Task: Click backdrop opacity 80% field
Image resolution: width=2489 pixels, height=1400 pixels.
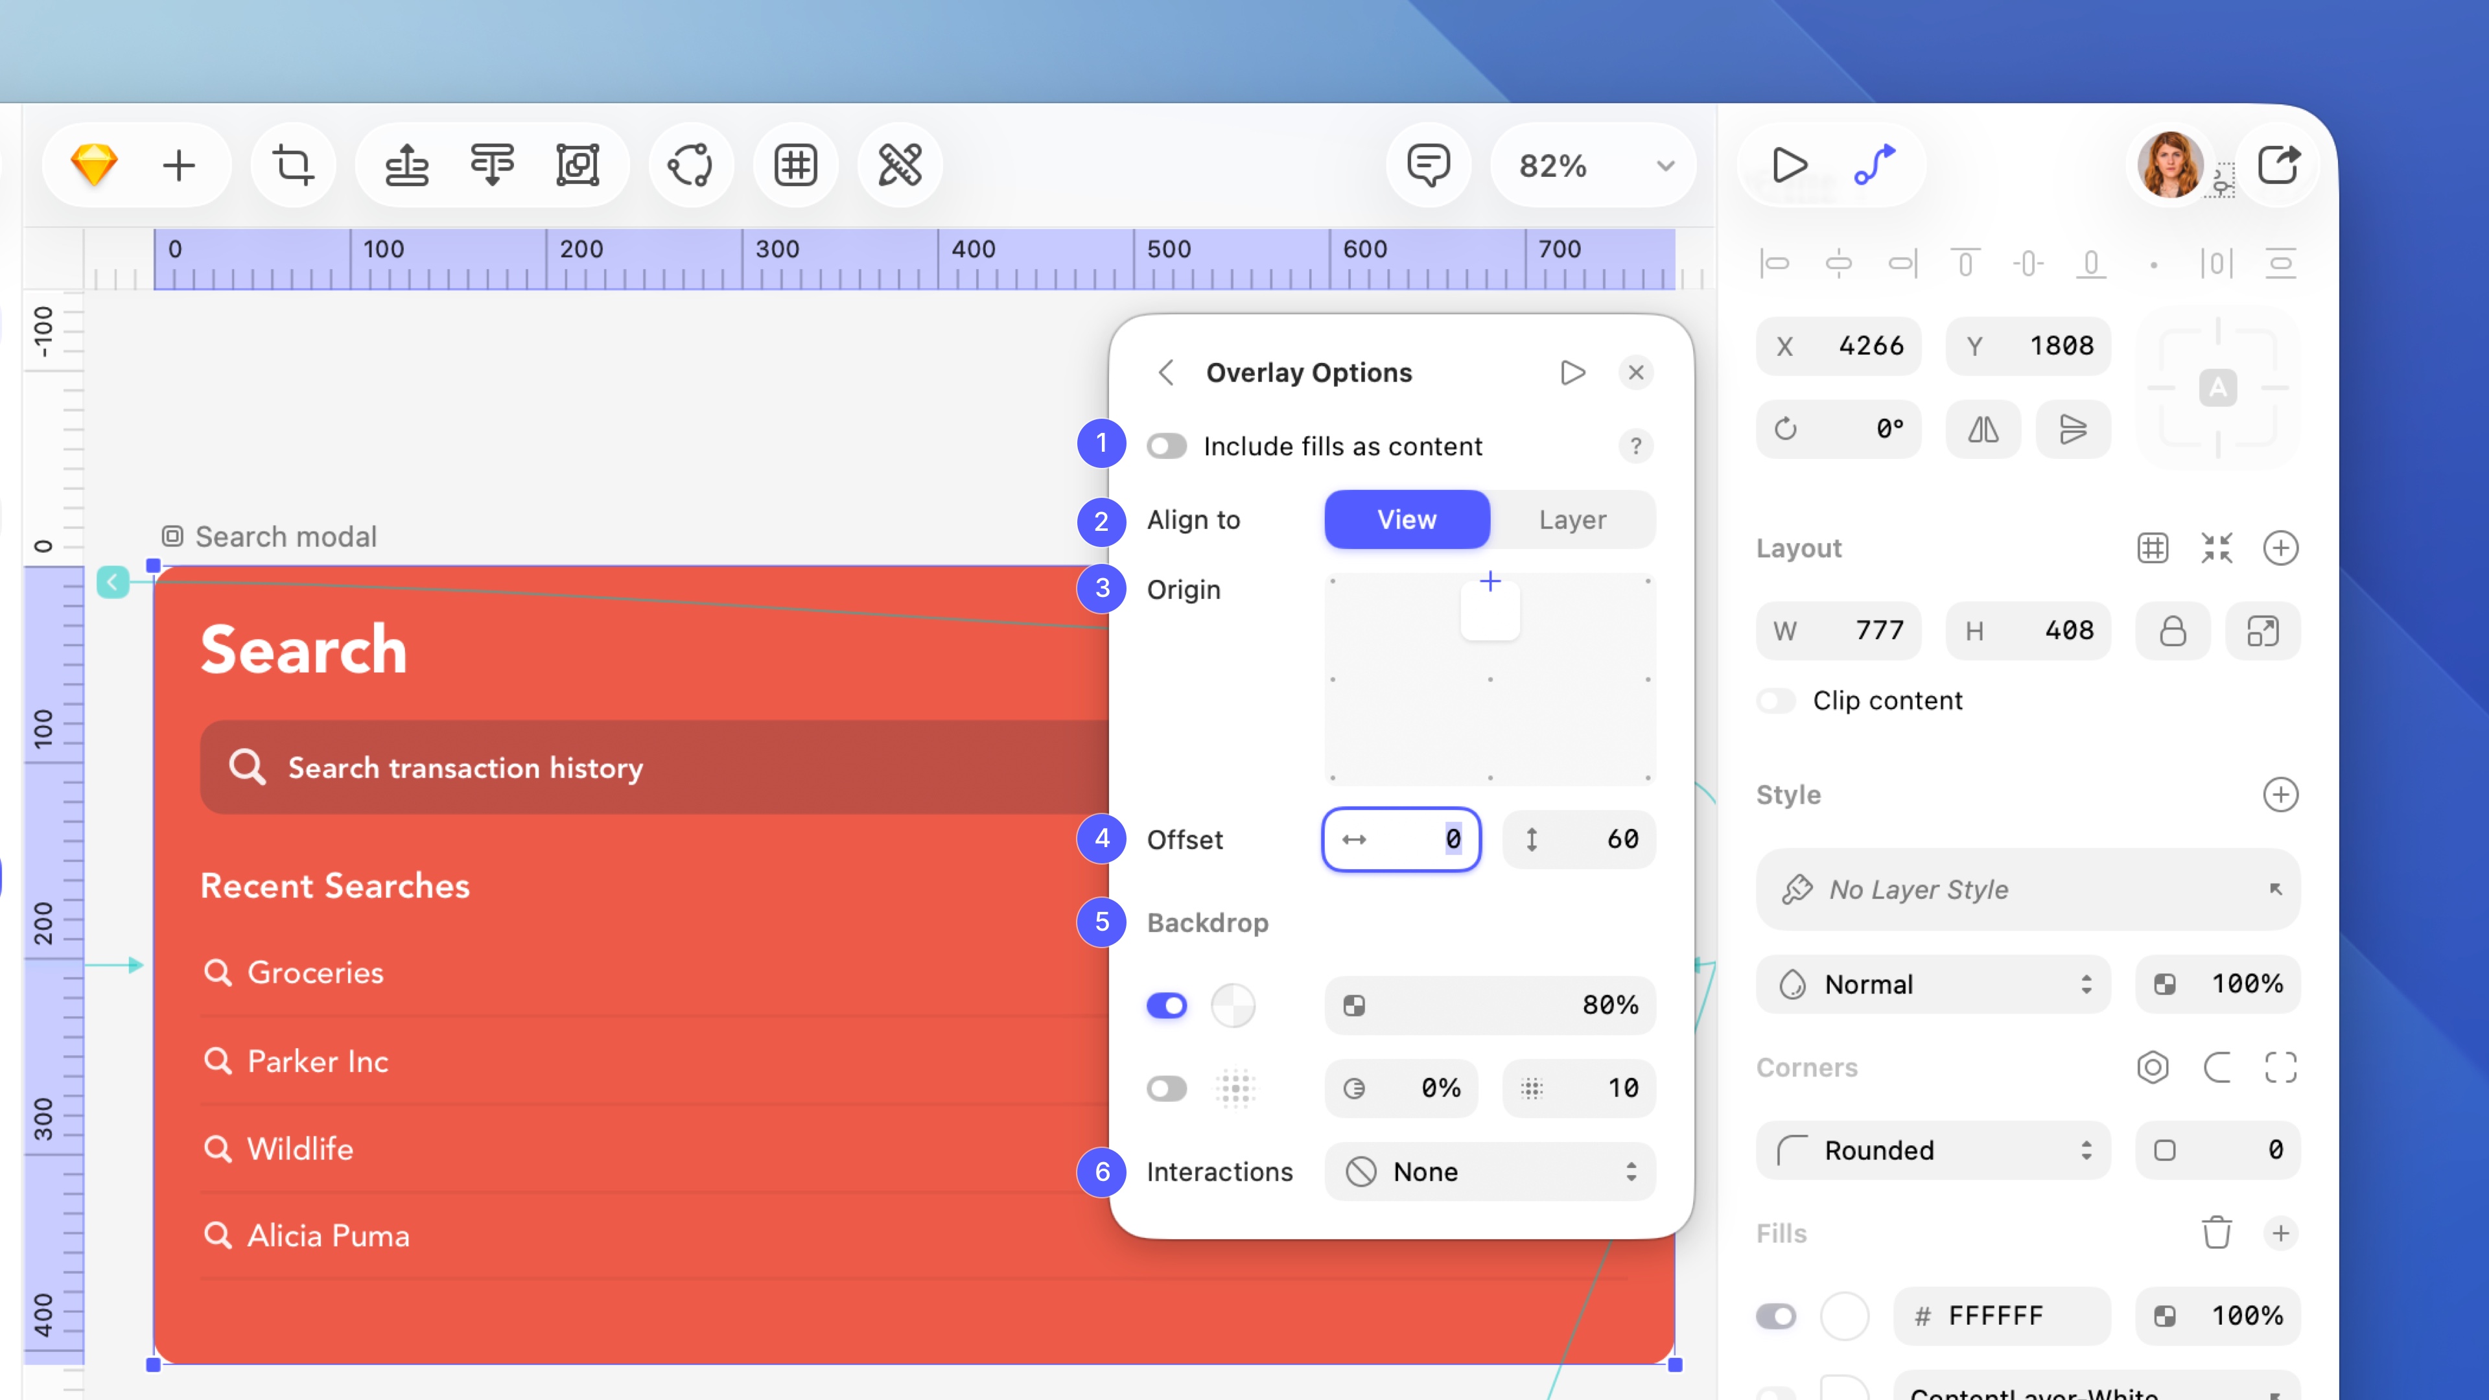Action: (x=1490, y=1006)
